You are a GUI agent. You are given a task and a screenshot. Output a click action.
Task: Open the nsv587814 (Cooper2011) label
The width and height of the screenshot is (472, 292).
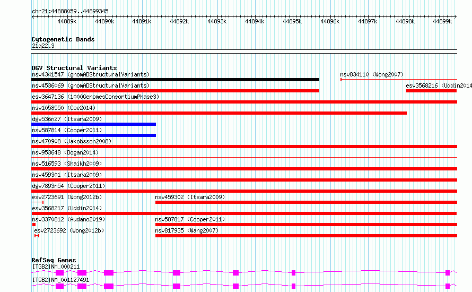point(67,130)
